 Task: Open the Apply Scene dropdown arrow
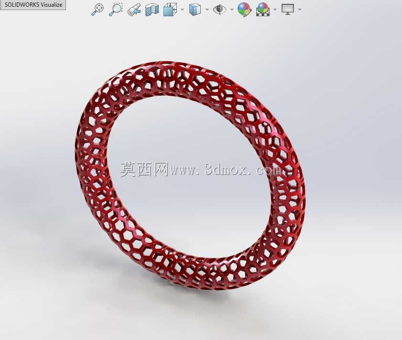pos(275,10)
